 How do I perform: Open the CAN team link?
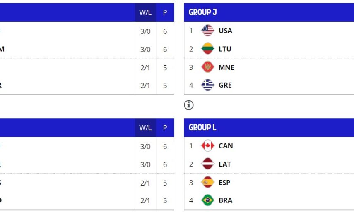point(226,146)
